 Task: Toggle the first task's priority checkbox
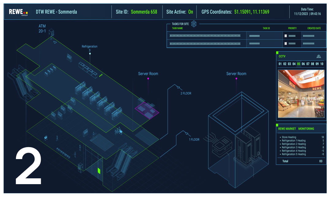click(x=286, y=36)
